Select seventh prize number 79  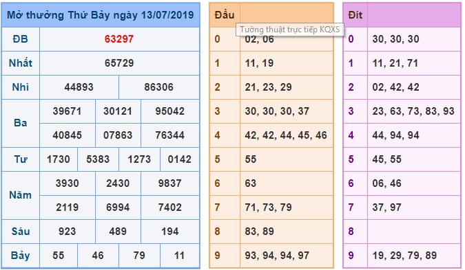(139, 256)
